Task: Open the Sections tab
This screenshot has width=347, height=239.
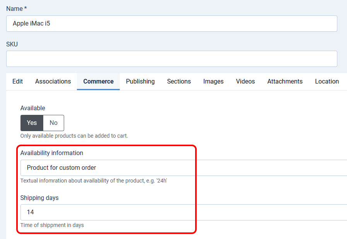Action: coord(179,82)
